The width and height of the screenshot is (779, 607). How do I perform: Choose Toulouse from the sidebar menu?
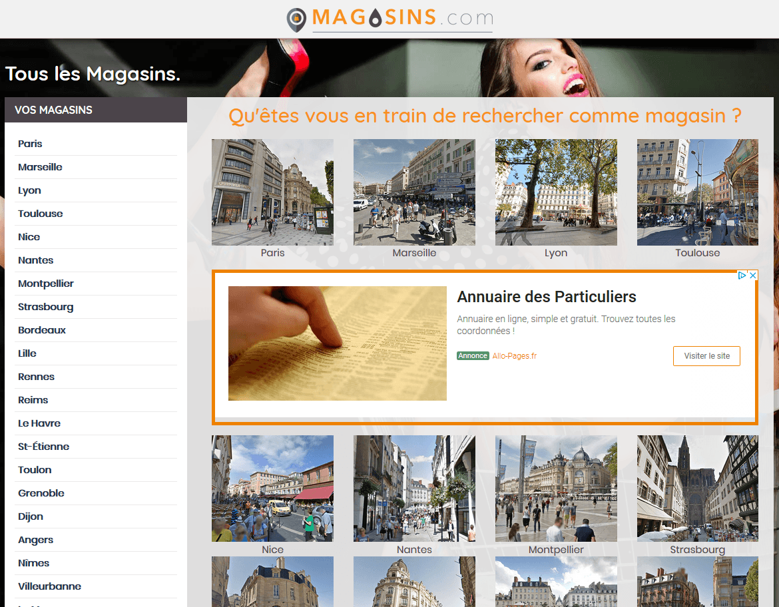coord(40,214)
